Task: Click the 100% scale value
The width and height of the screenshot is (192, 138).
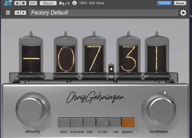Action: (x=83, y=3)
